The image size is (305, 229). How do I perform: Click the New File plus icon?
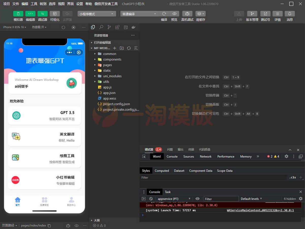pyautogui.click(x=115, y=48)
